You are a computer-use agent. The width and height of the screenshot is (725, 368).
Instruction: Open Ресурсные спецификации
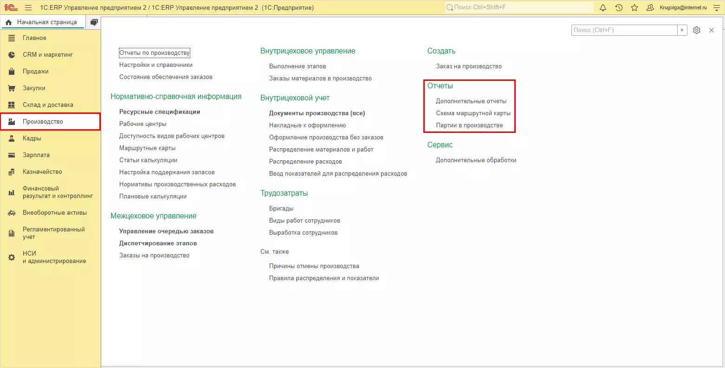point(160,112)
